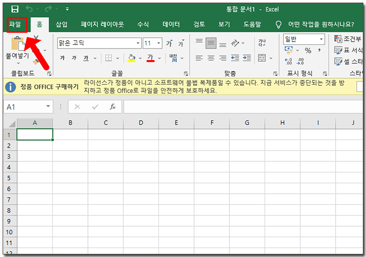Click the 조건부 conditional formatting button

point(348,39)
